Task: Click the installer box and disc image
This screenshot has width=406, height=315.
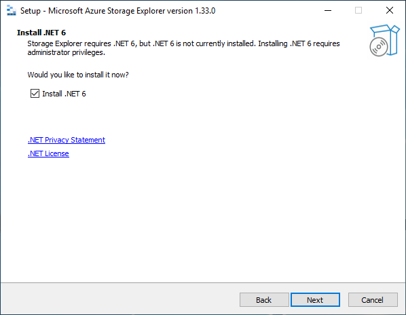Action: click(384, 40)
